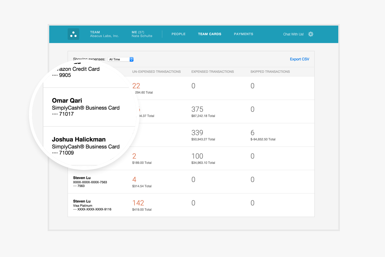Select the $34,963.10 Total amount
This screenshot has height=257, width=385.
pos(203,163)
